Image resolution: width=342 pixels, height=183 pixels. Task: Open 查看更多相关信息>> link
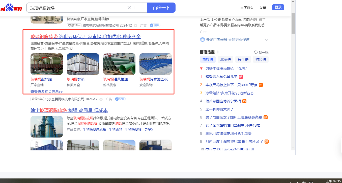point(47,92)
